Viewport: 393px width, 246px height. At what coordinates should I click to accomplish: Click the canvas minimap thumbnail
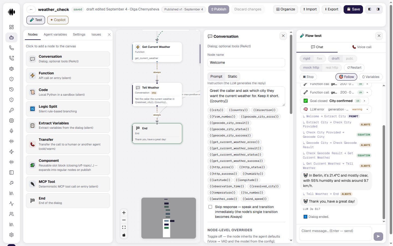(x=169, y=218)
